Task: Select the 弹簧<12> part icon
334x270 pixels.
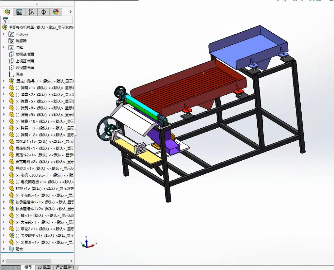Action: (11, 135)
